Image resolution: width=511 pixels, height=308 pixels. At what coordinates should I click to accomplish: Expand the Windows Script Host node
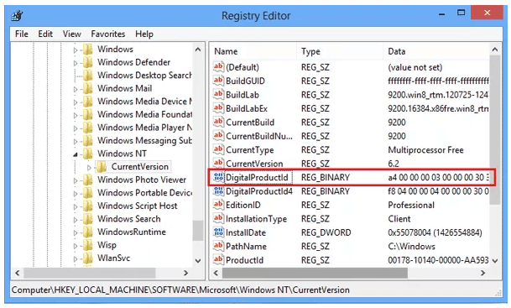point(76,206)
